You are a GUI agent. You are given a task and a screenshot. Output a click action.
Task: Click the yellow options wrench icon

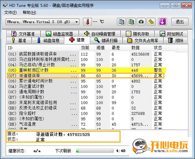tap(151, 22)
